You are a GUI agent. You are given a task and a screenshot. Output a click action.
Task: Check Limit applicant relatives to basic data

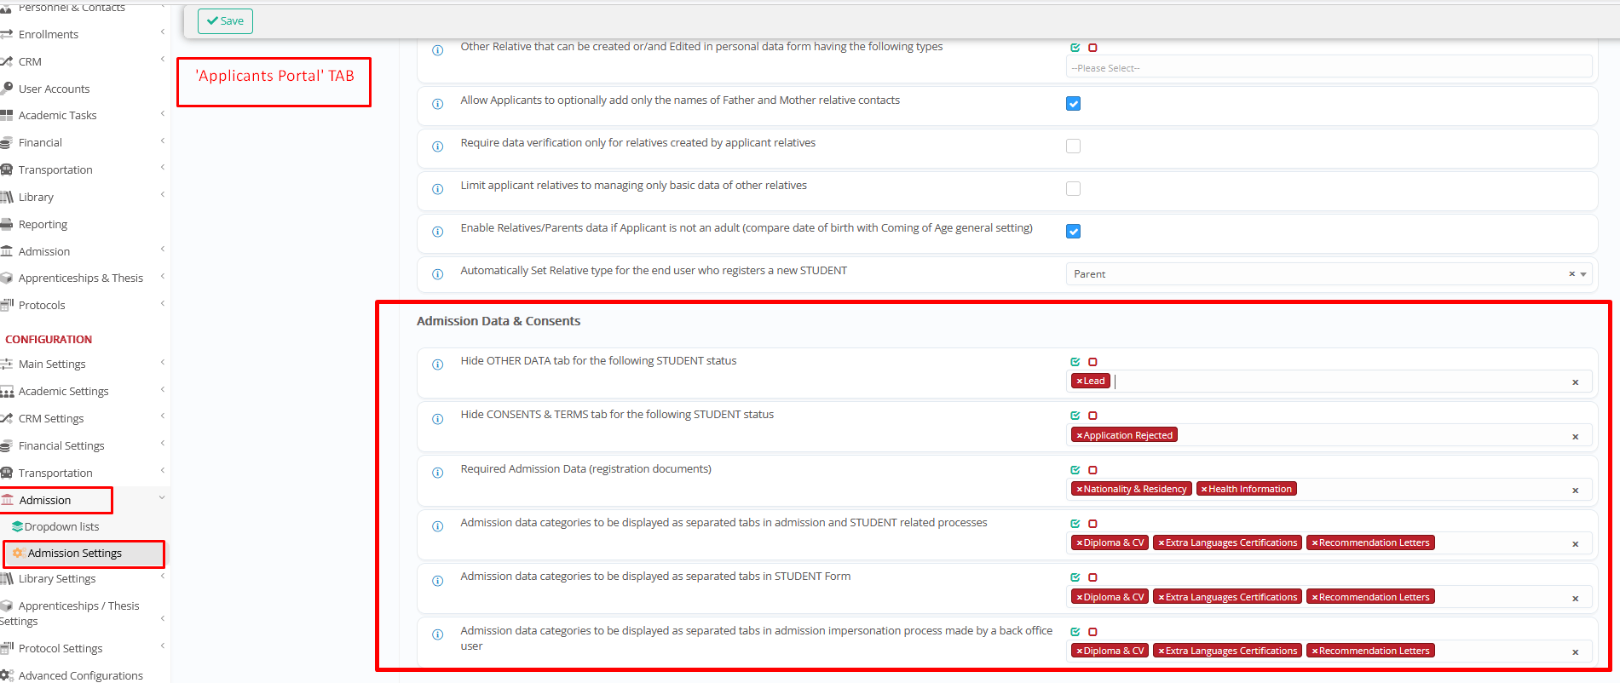coord(1073,189)
